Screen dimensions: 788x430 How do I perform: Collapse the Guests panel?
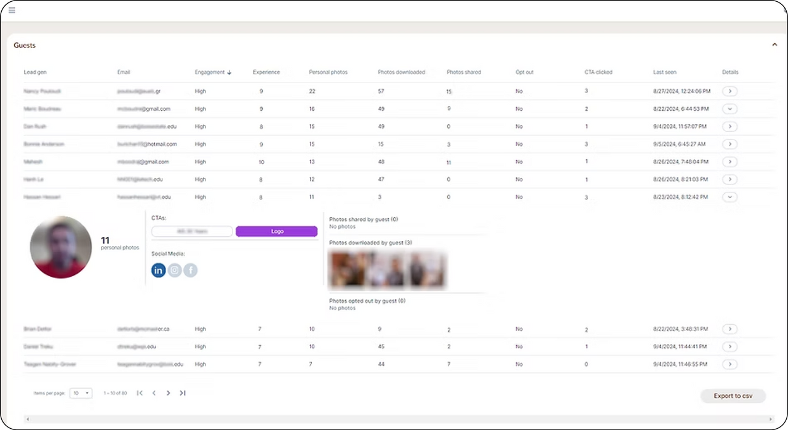pos(774,45)
